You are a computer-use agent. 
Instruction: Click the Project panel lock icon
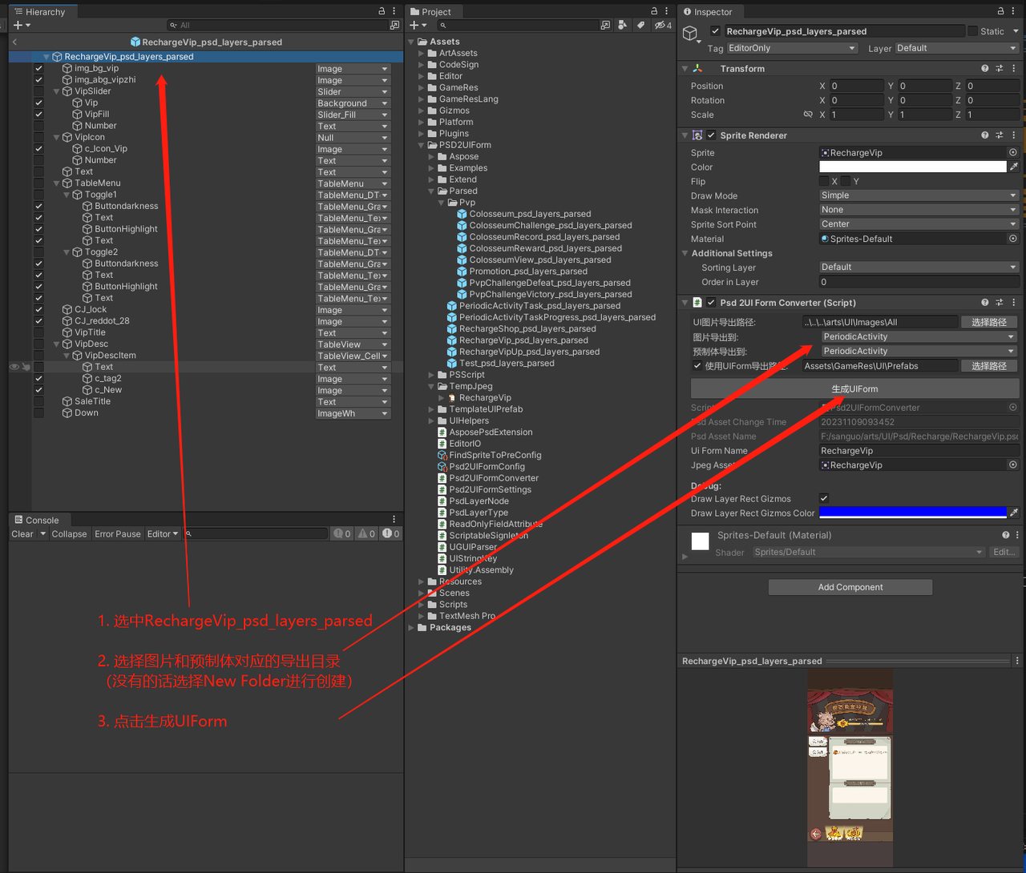(655, 11)
